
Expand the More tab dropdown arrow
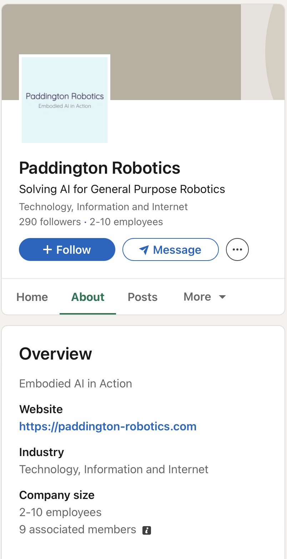pos(222,297)
